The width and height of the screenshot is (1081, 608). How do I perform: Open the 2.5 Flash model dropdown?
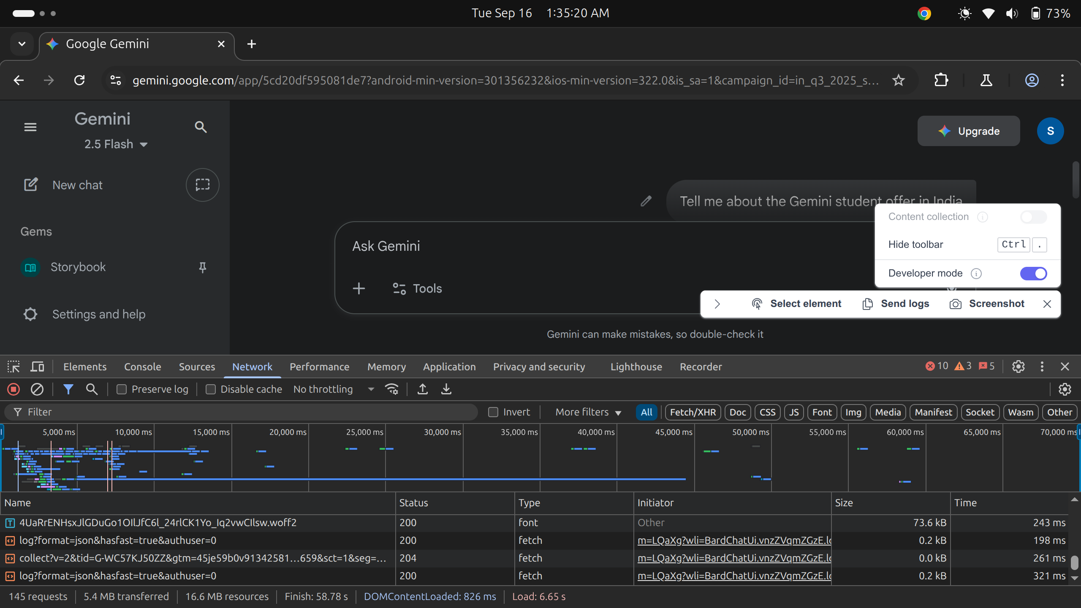(x=116, y=144)
